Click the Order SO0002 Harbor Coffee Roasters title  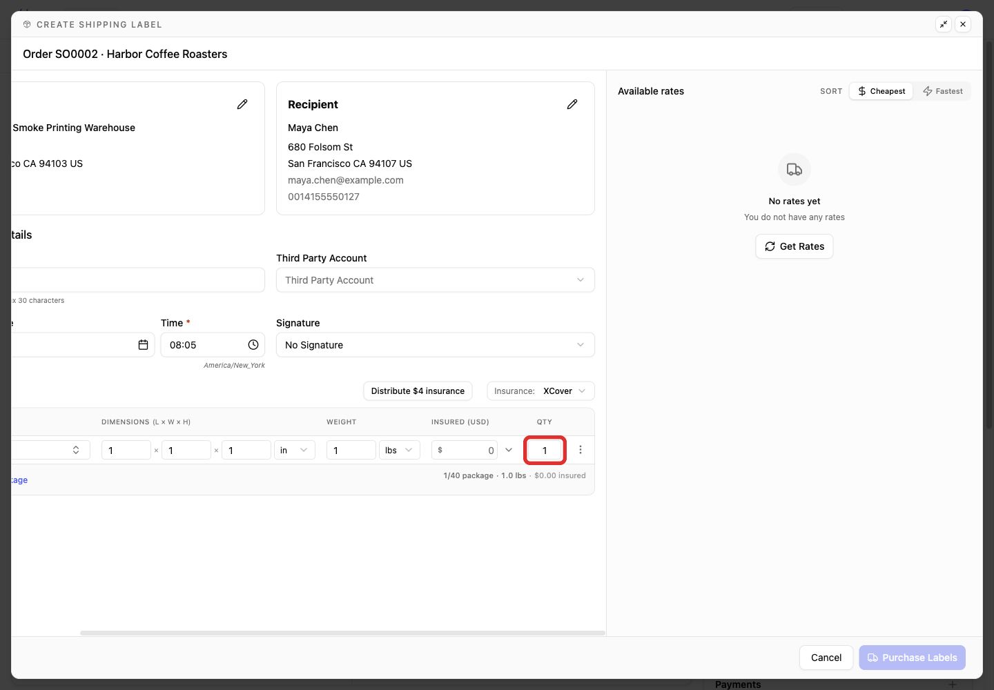tap(125, 54)
